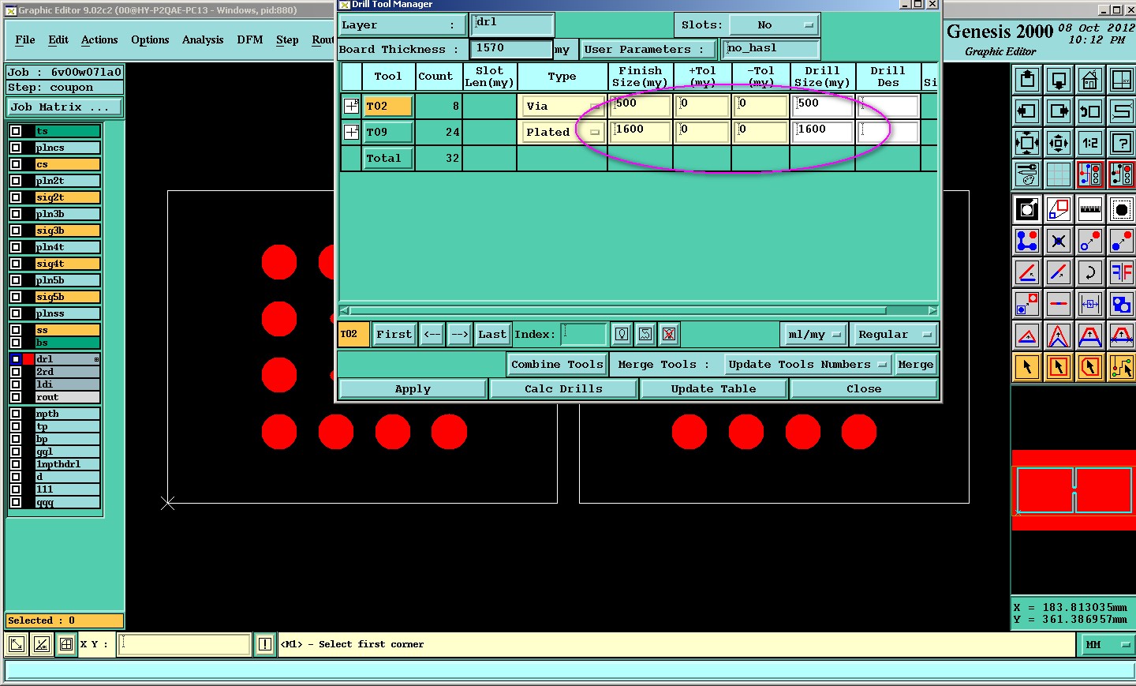Viewport: 1136px width, 686px height.
Task: Click the Combine Tools button
Action: (x=557, y=365)
